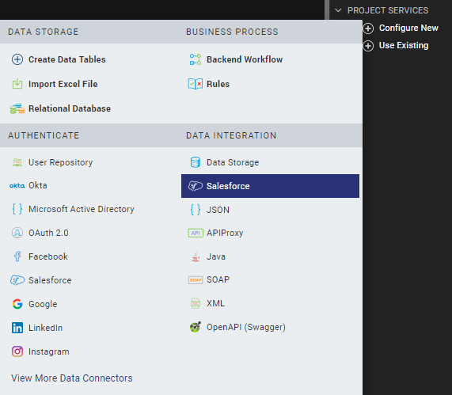This screenshot has width=452, height=395.
Task: Pick Data Storage text under Data Integration
Action: [233, 162]
